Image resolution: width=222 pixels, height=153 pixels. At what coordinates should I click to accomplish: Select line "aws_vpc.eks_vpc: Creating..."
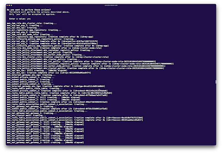click(24, 28)
